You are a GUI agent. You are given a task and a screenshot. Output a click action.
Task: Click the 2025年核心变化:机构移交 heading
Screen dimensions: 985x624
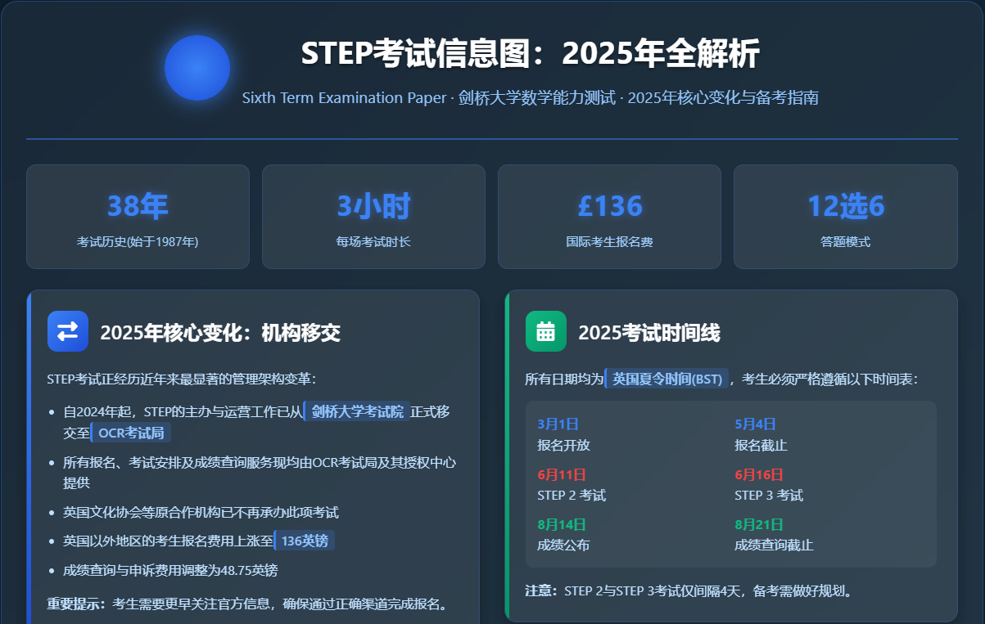(220, 333)
